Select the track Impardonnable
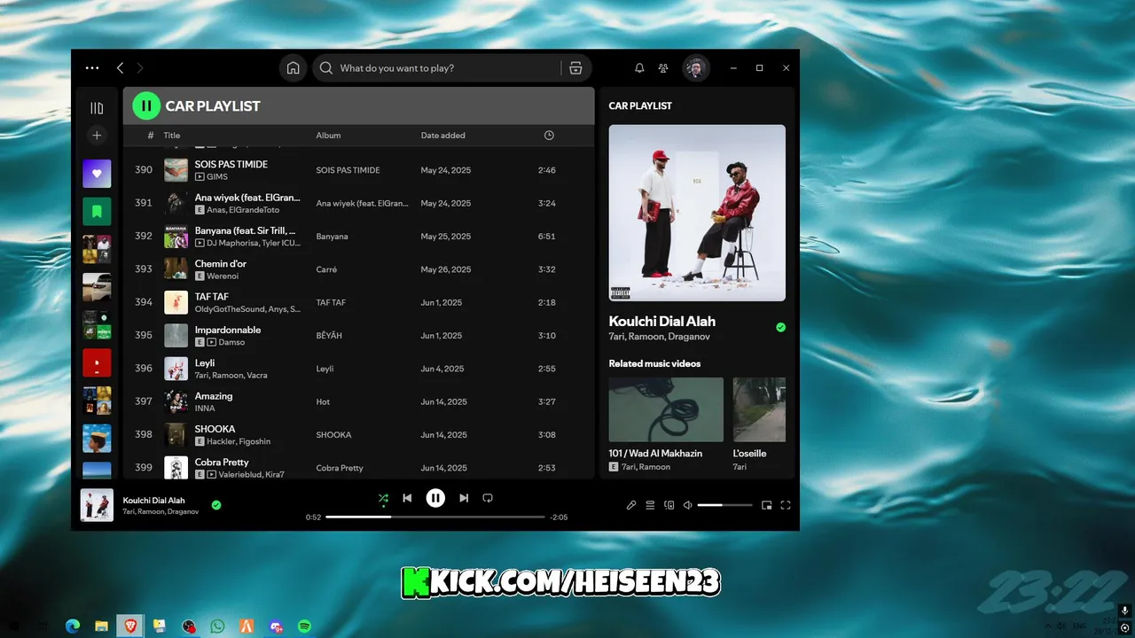The height and width of the screenshot is (638, 1135). tap(228, 330)
